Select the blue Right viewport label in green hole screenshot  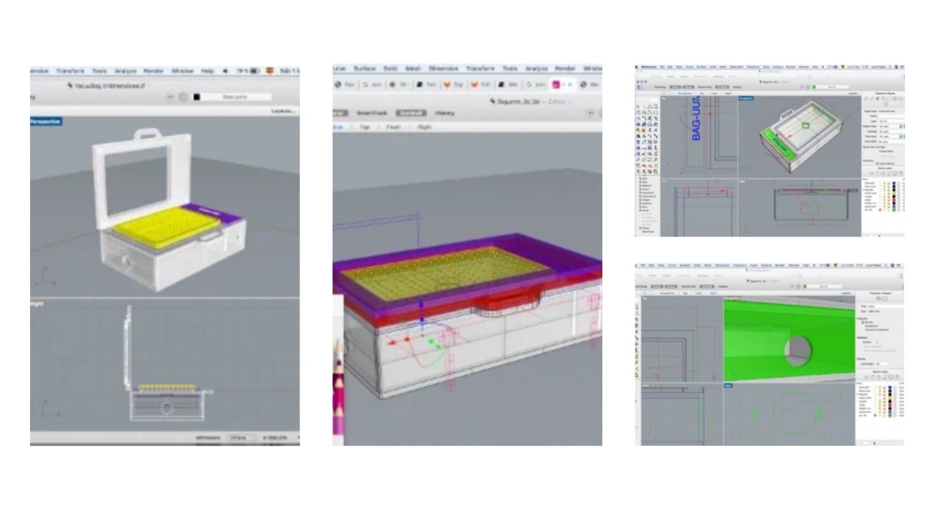pyautogui.click(x=728, y=386)
